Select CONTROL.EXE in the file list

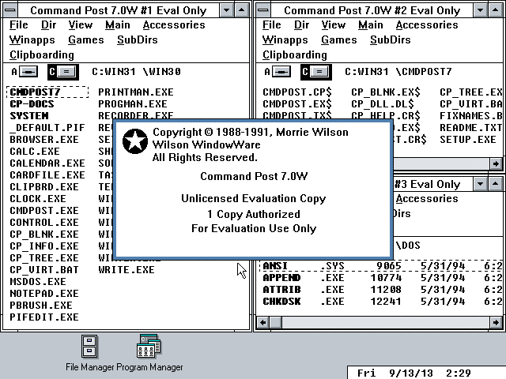pyautogui.click(x=44, y=223)
